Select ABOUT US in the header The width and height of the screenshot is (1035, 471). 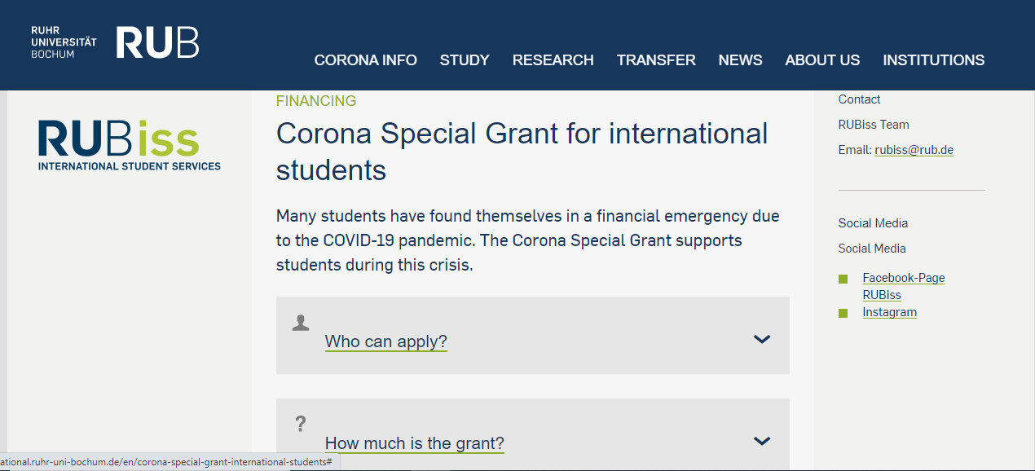[822, 60]
